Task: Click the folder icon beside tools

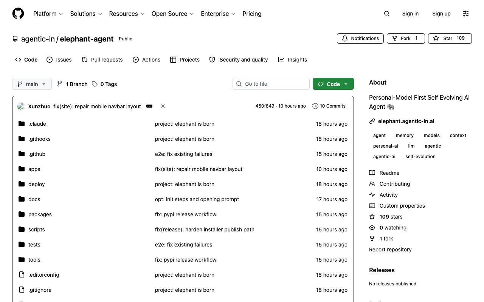Action: [22, 259]
